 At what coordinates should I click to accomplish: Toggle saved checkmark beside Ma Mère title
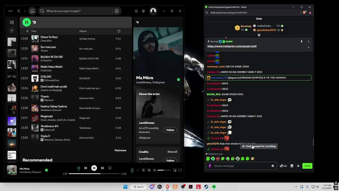pos(179,80)
